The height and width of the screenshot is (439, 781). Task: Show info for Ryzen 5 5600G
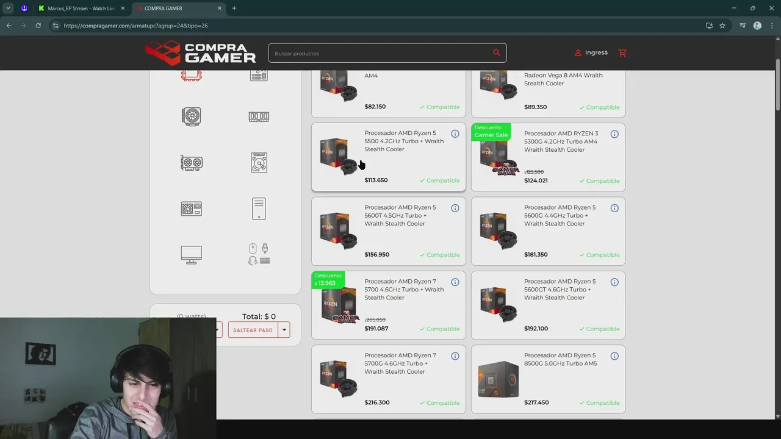614,208
